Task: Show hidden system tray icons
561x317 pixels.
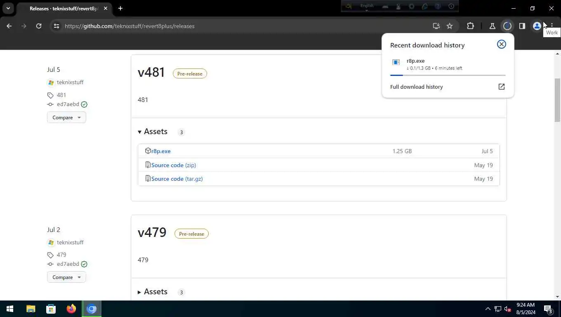Action: (x=488, y=309)
